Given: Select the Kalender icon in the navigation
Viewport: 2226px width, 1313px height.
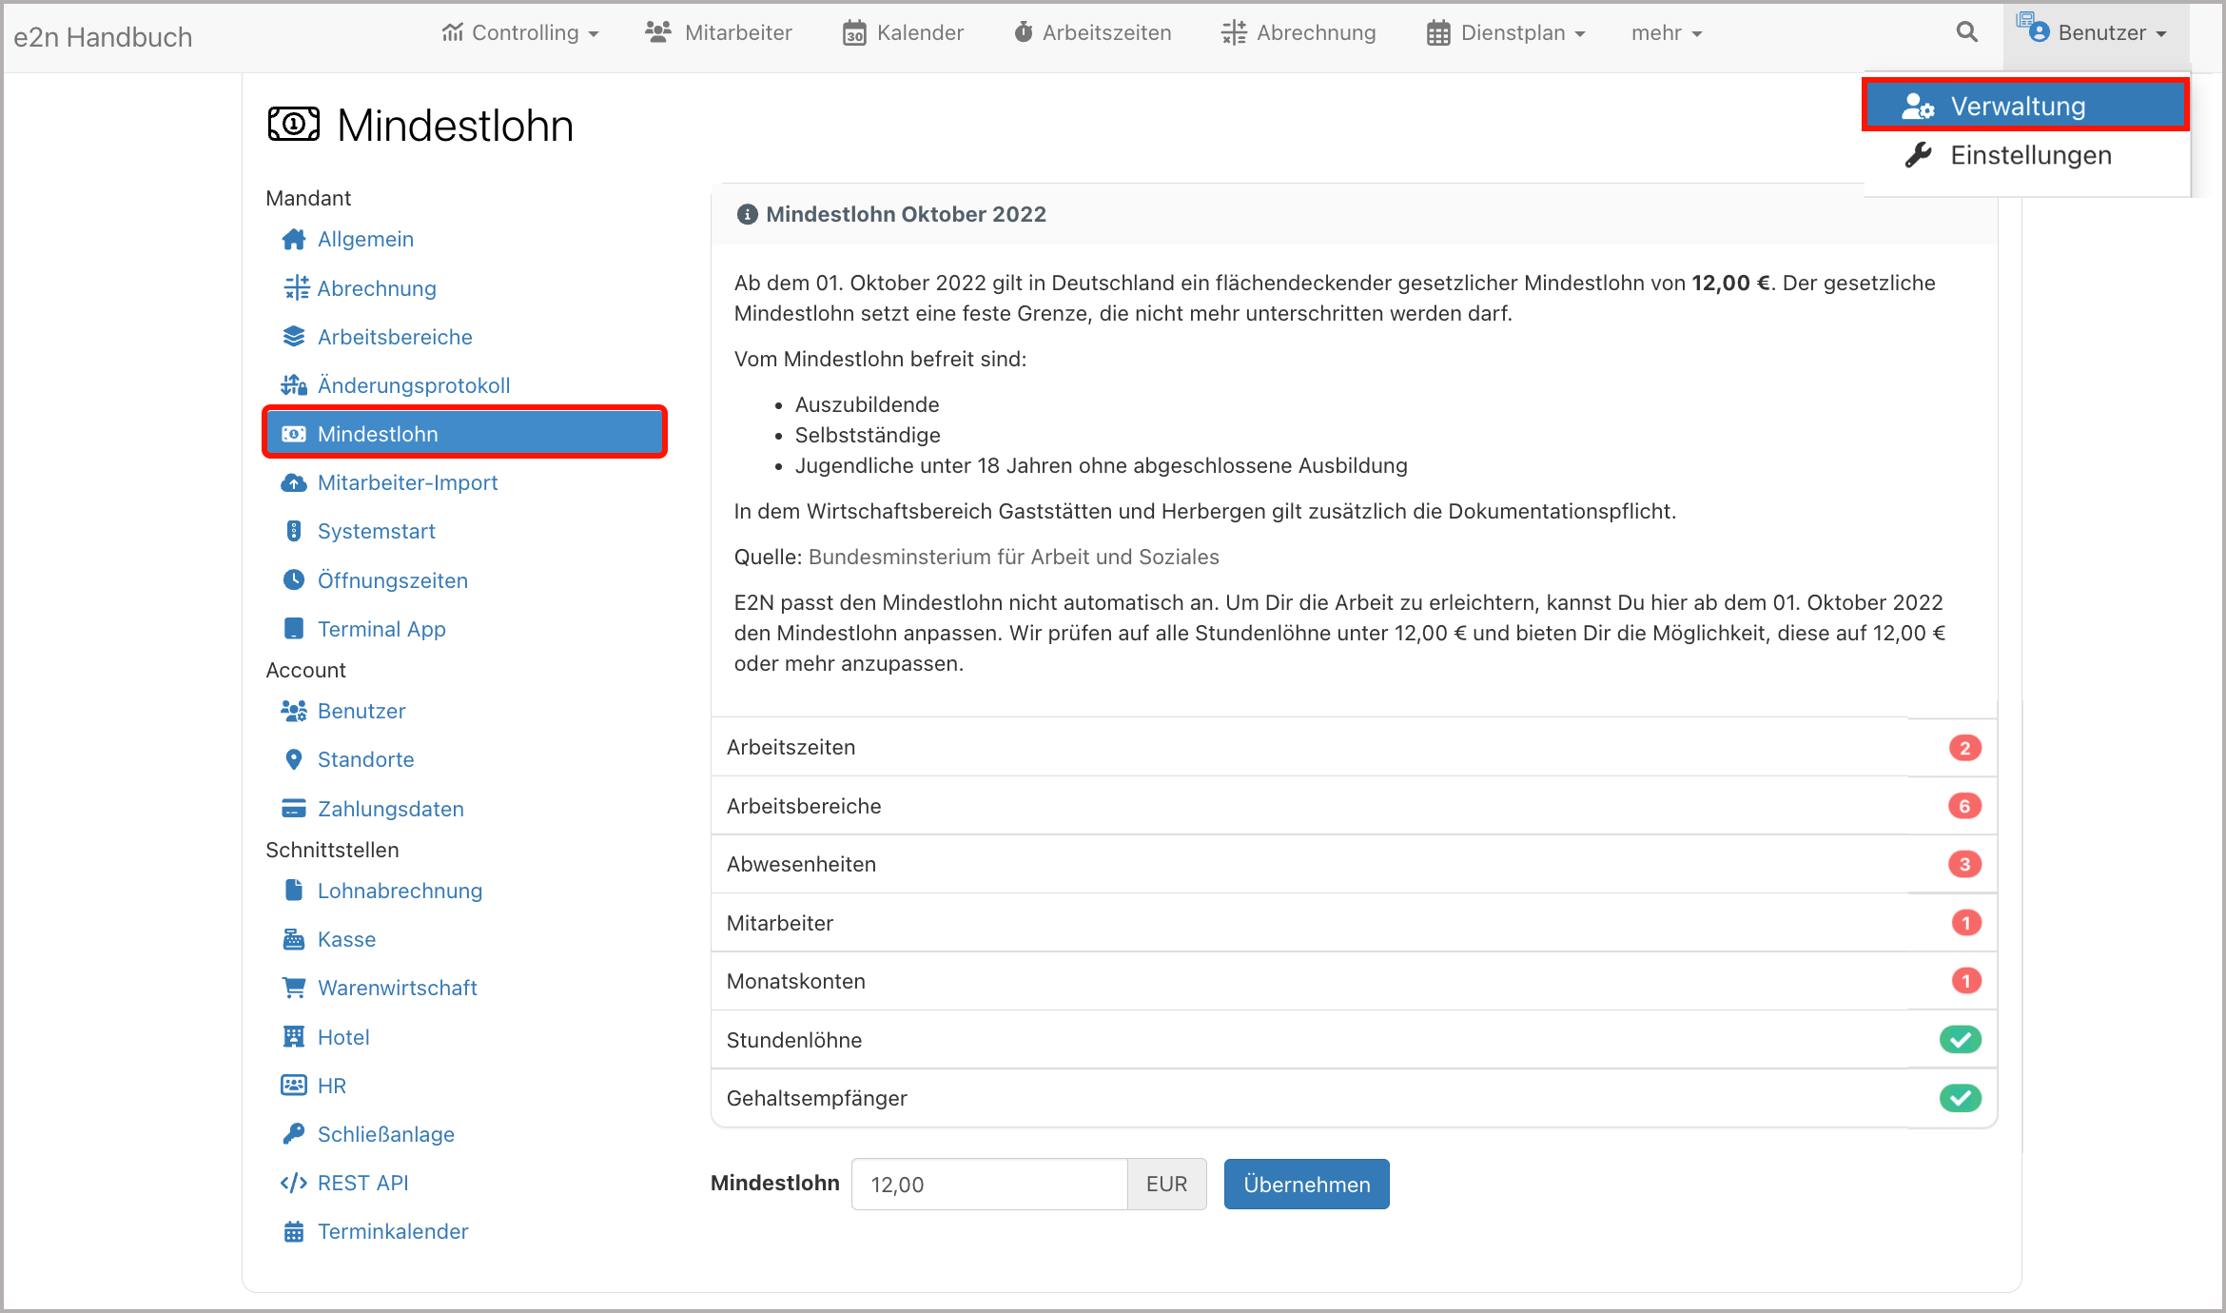Looking at the screenshot, I should [x=853, y=31].
